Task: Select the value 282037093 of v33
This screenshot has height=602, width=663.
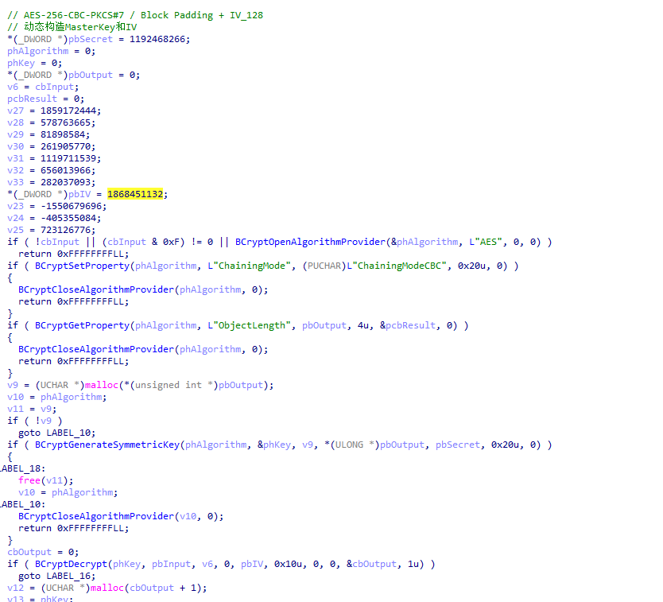Action: click(x=65, y=182)
